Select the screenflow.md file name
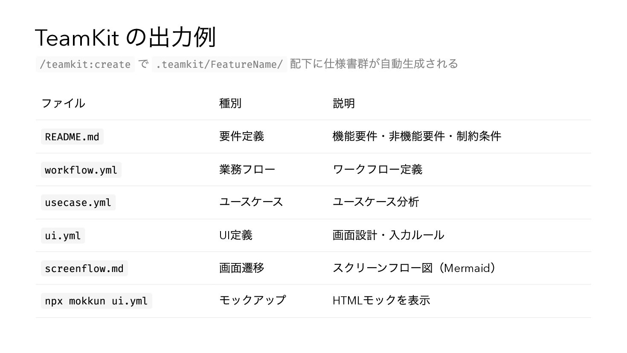 click(84, 269)
